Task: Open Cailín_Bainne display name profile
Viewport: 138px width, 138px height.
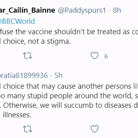Action: point(28,10)
